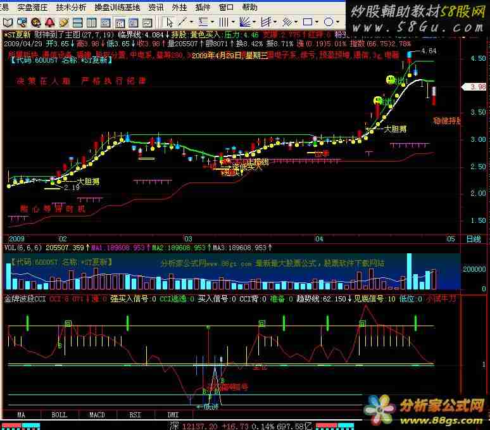
Task: Click the *ST夏新 stock name header
Action: [18, 34]
